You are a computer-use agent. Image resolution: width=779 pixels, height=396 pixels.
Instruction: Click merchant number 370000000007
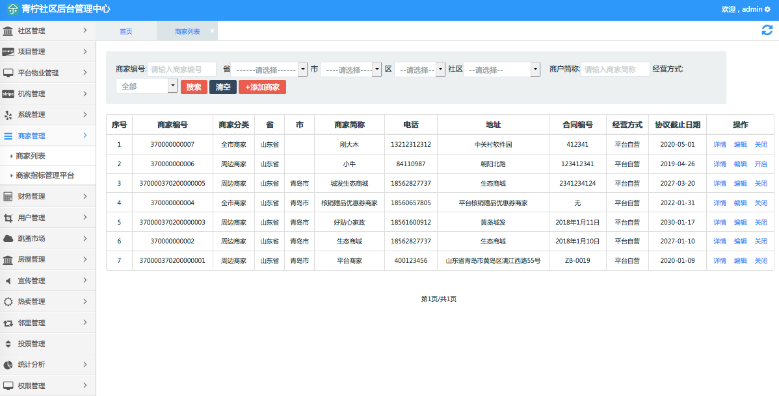[x=172, y=144]
